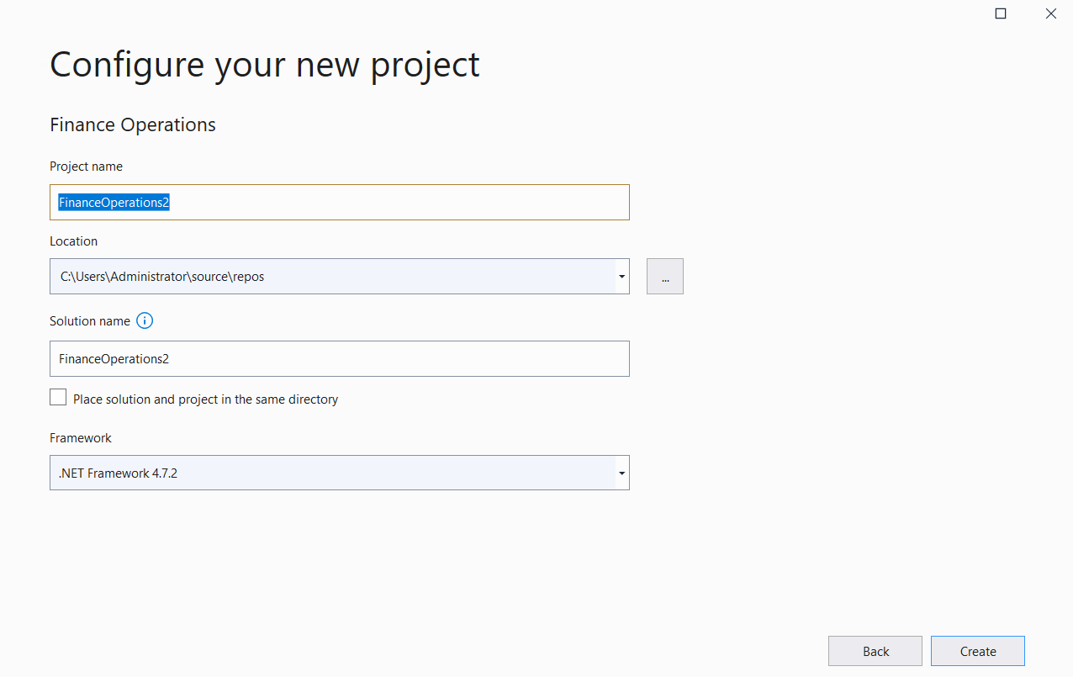Click the Framework label

[81, 438]
